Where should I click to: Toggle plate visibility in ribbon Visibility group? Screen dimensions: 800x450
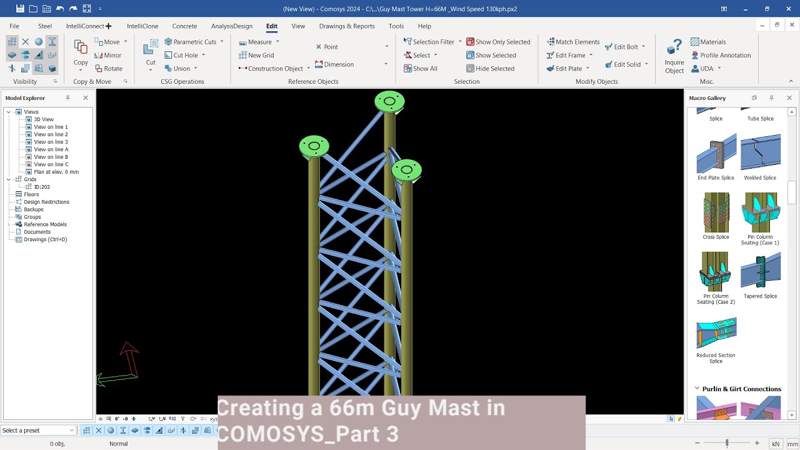pyautogui.click(x=12, y=55)
